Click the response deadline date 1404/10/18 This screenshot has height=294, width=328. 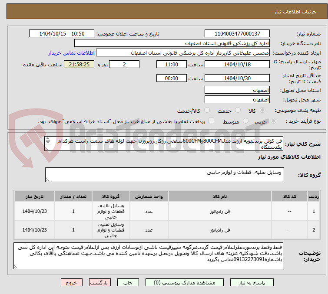[x=237, y=64]
